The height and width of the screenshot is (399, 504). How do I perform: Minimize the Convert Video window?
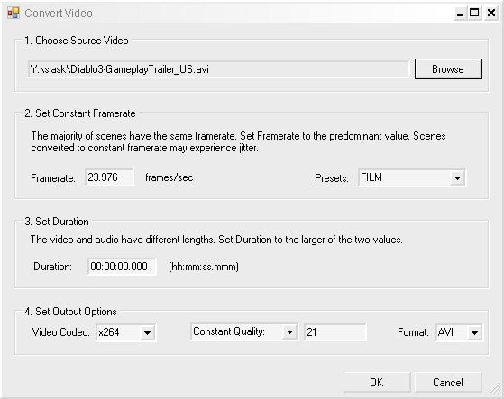tap(460, 14)
